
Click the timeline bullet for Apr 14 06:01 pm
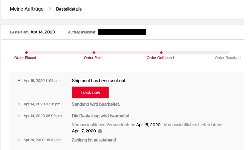[19, 140]
